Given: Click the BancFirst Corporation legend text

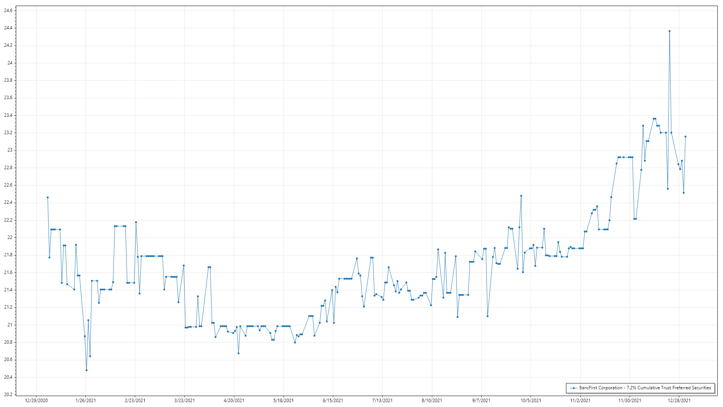Looking at the screenshot, I should tap(645, 388).
